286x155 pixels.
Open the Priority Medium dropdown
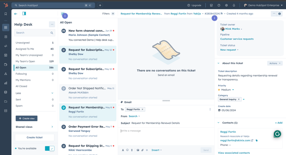pos(226,90)
